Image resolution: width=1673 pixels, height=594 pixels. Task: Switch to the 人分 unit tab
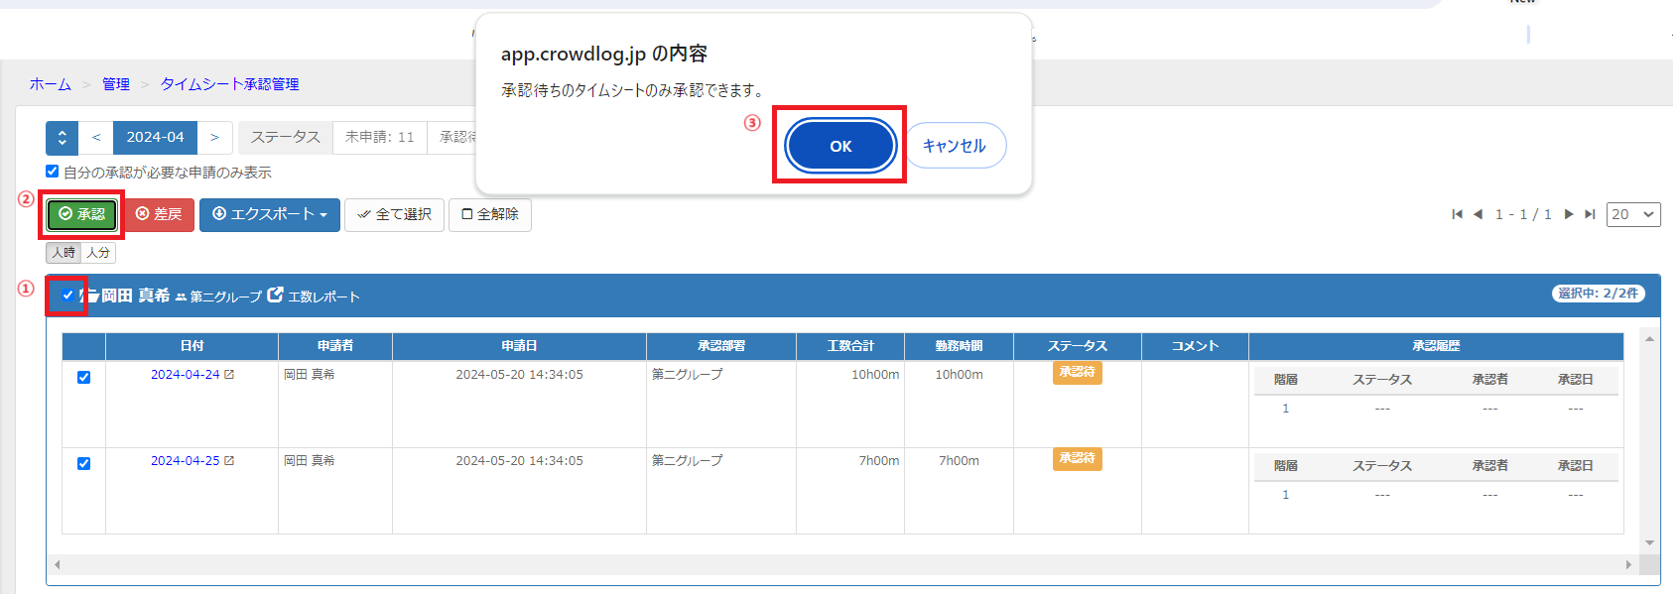click(x=98, y=253)
